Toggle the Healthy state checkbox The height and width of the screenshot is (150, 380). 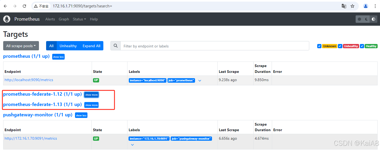pyautogui.click(x=362, y=46)
